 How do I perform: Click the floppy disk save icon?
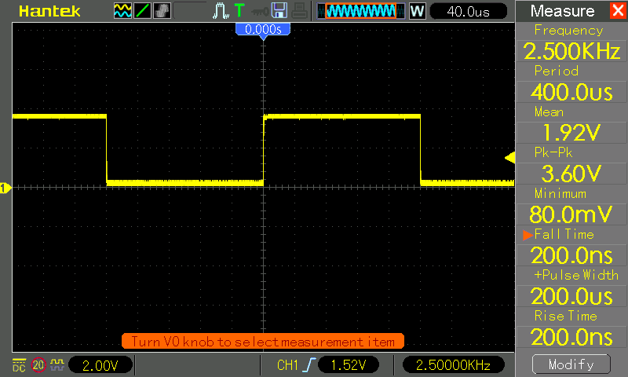pos(279,10)
